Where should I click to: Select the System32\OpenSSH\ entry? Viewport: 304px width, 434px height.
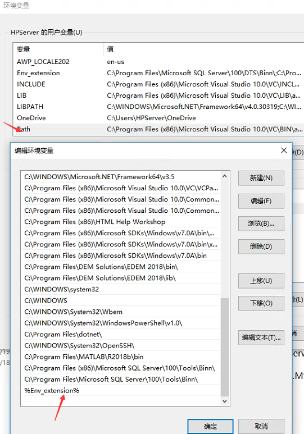point(121,346)
